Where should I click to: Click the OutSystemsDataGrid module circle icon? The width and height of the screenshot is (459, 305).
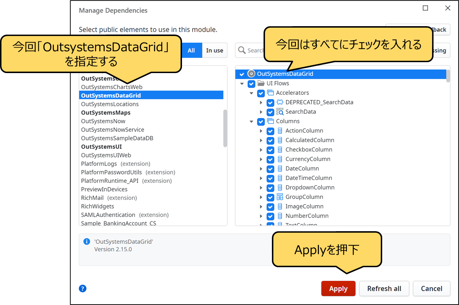click(x=251, y=74)
